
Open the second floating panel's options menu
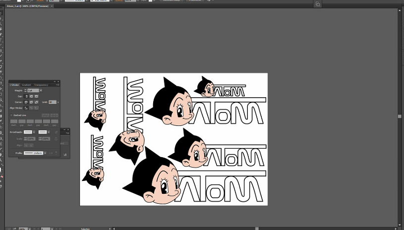tap(67, 133)
